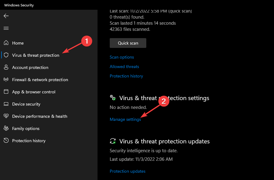274x180 pixels.
Task: Open the Protection history link under Quick scan
Action: (126, 76)
